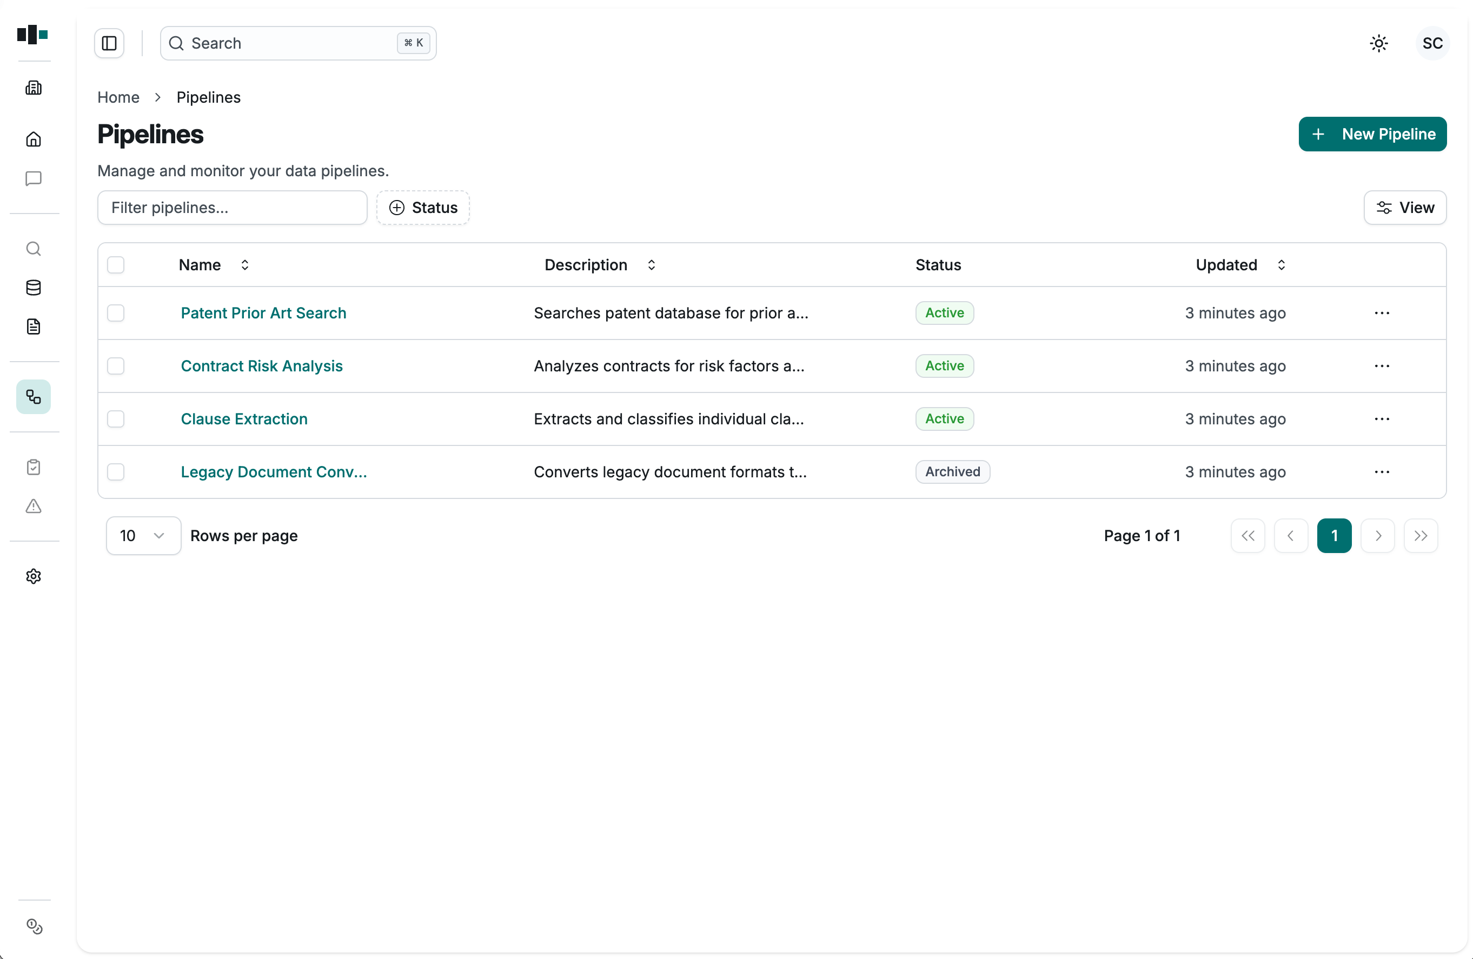Open the organization icon in the sidebar

pos(33,87)
